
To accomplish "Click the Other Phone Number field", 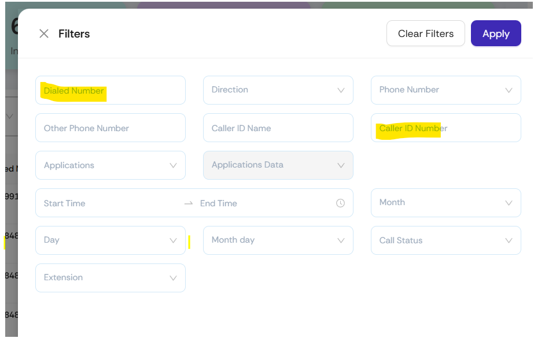I will click(110, 128).
